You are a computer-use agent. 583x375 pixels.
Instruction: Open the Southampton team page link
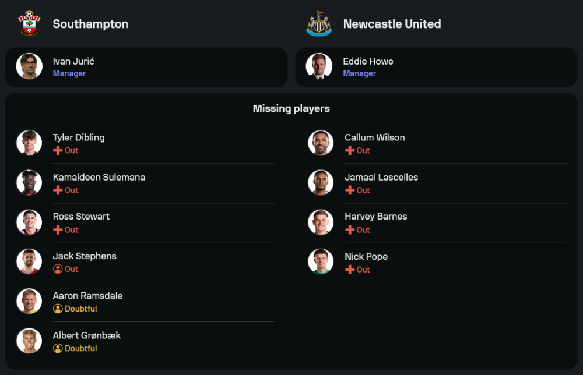(90, 24)
